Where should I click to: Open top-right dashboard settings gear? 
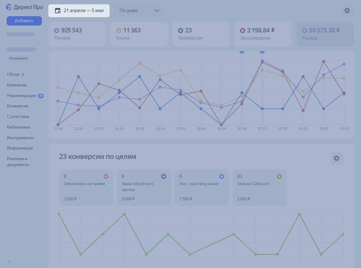(x=347, y=11)
